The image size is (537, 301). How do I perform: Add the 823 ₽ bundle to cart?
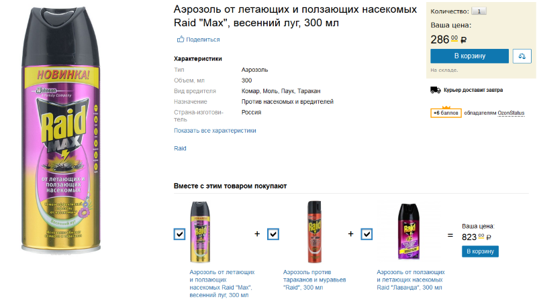tap(480, 251)
